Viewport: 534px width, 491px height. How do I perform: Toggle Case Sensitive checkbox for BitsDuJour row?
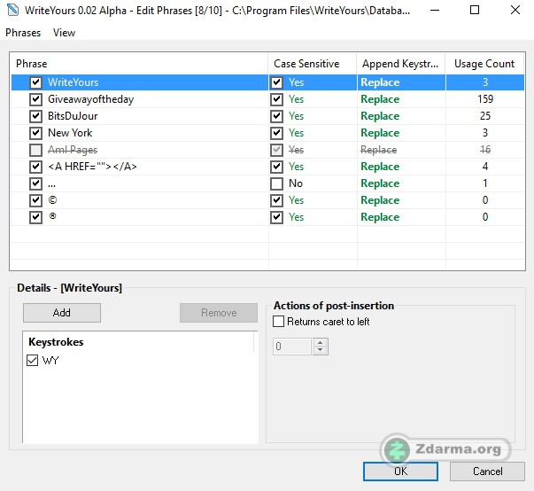276,116
